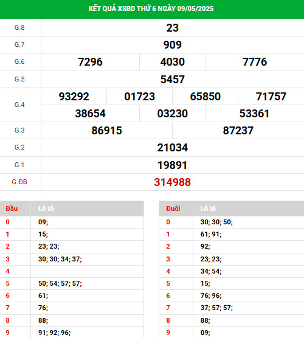Click the Đuôi column header

click(x=173, y=209)
